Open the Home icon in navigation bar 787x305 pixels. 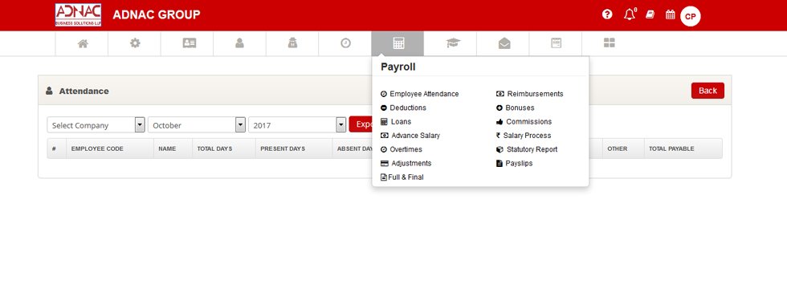click(83, 43)
